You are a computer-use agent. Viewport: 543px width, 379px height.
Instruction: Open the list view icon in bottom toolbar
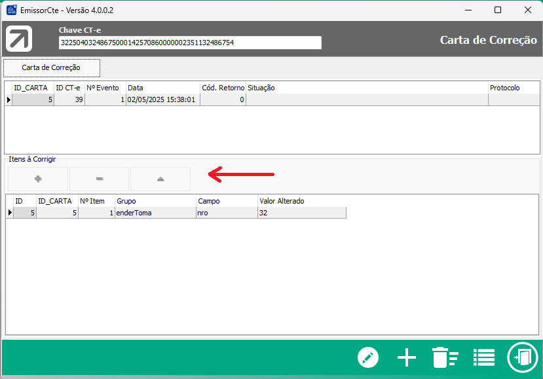click(484, 357)
